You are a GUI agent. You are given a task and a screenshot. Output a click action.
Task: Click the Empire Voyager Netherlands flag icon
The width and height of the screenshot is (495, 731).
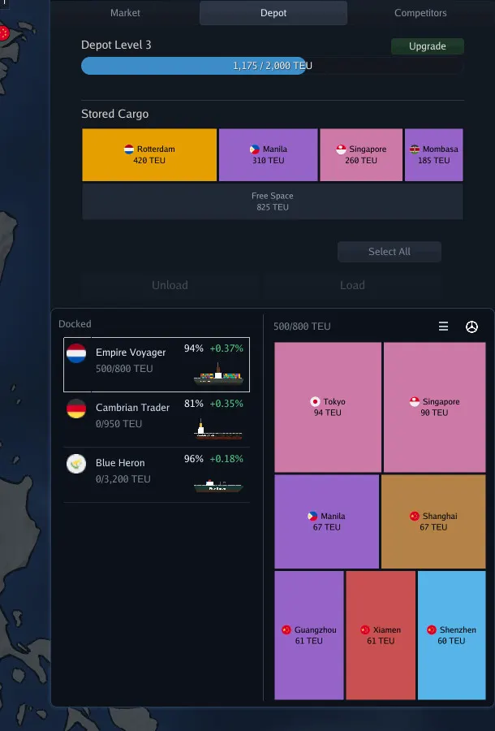coord(76,353)
